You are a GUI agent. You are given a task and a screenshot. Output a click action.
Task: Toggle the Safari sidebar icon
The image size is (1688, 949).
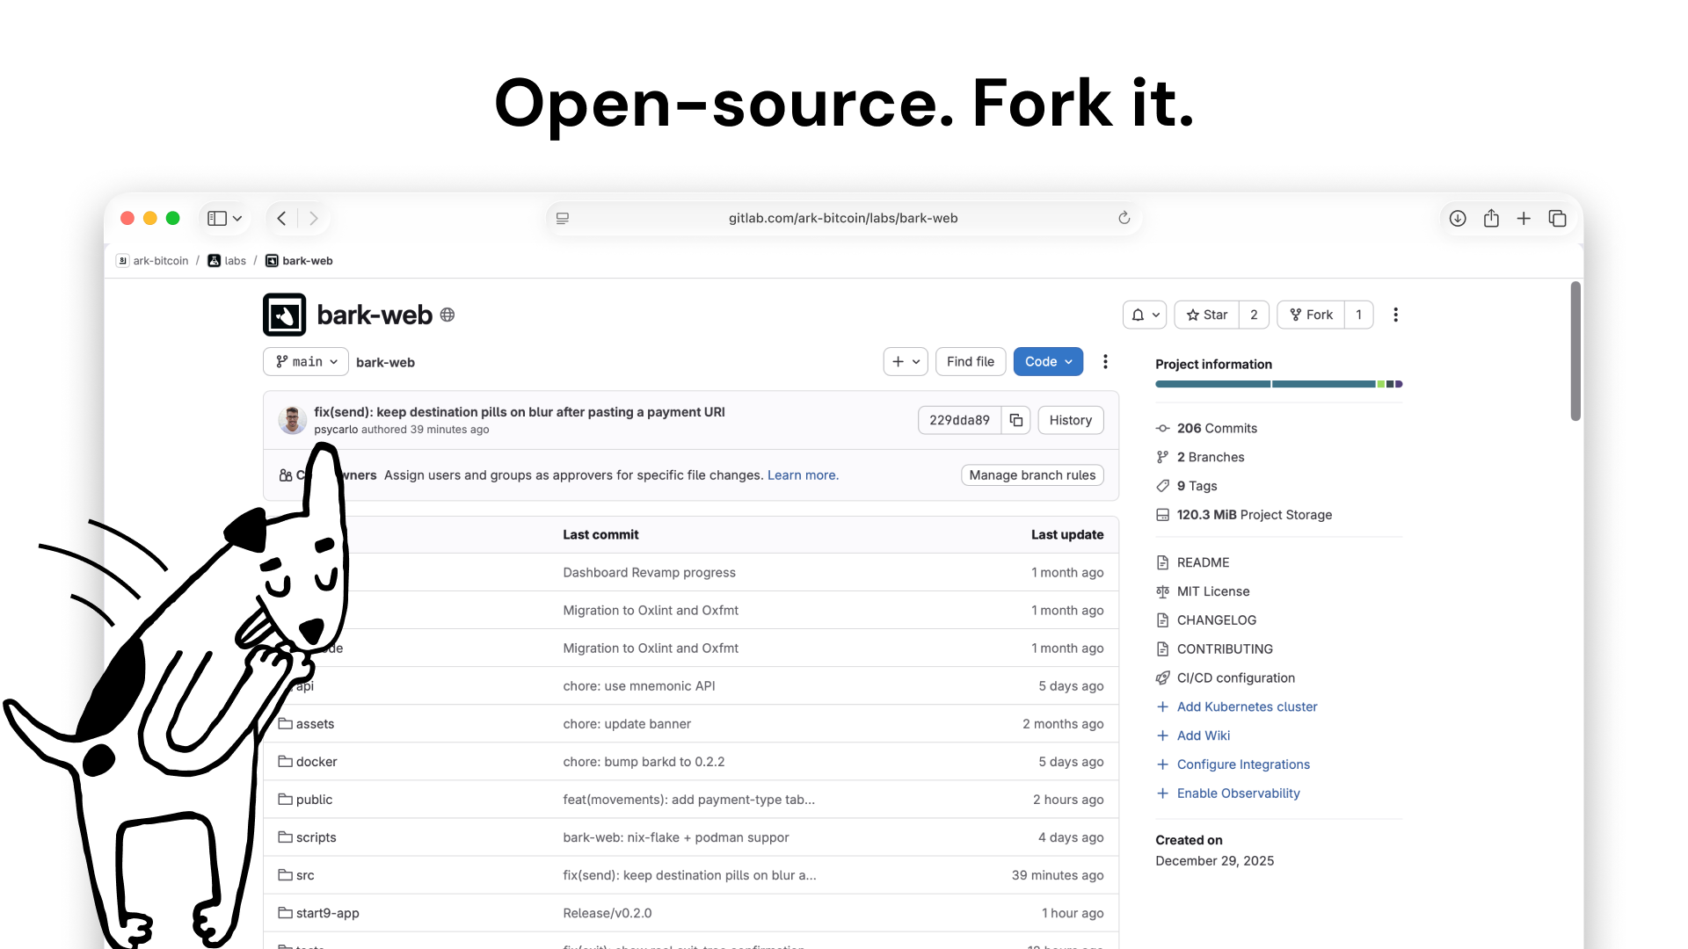point(216,218)
